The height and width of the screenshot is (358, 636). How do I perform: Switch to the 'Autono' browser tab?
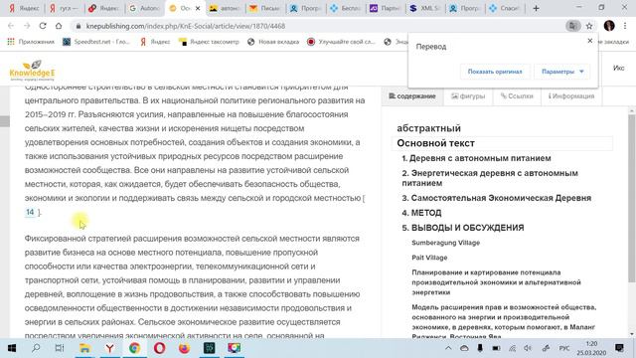tap(144, 8)
